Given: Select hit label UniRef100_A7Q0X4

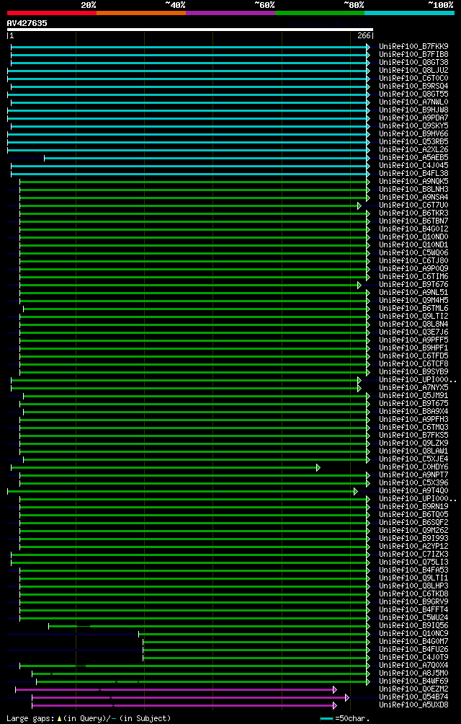Looking at the screenshot, I should [x=413, y=665].
